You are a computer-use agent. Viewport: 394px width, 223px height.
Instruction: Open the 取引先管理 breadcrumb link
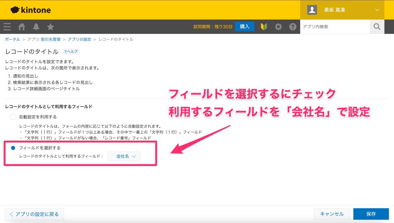tap(51, 40)
